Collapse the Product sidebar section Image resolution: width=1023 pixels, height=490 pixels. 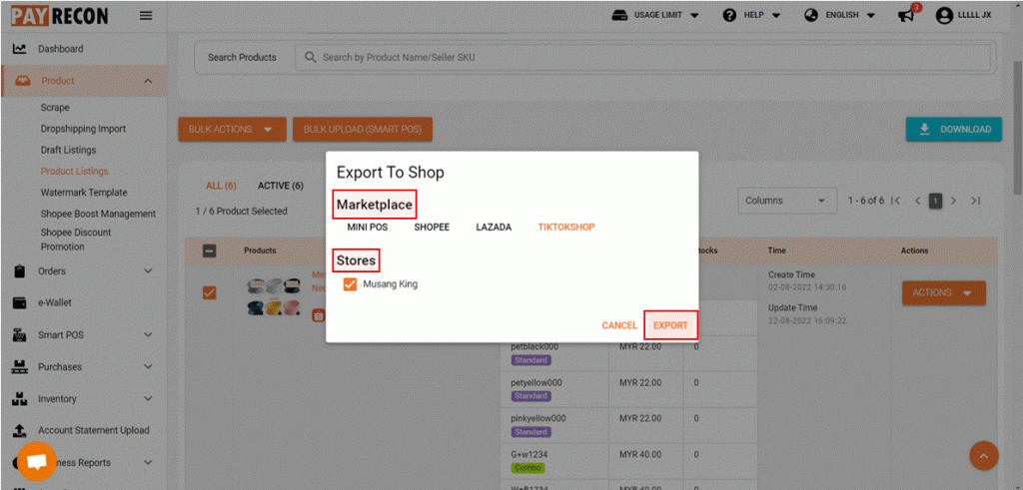pos(148,81)
